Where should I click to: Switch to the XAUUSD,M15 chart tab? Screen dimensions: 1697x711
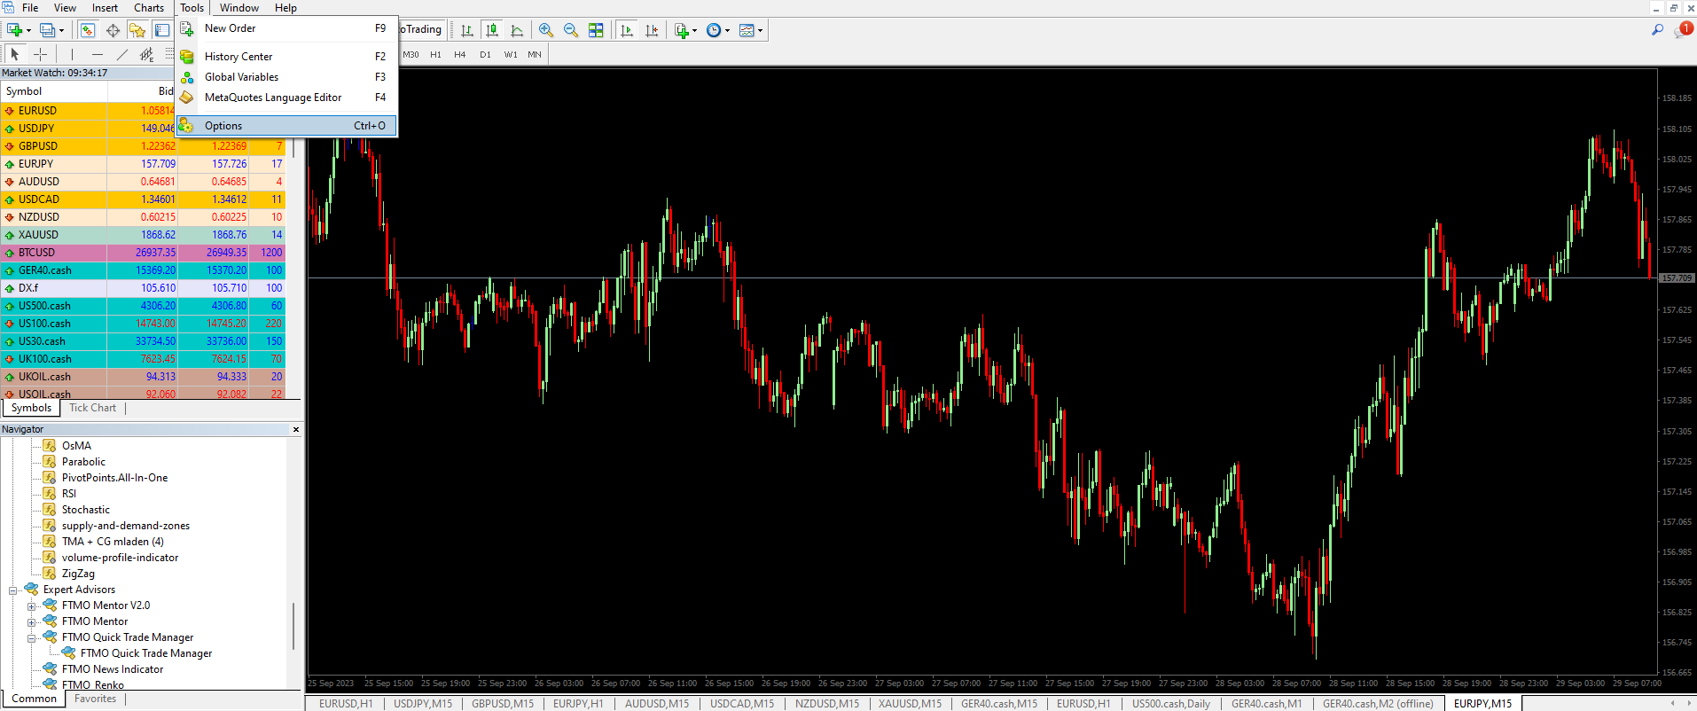point(910,704)
